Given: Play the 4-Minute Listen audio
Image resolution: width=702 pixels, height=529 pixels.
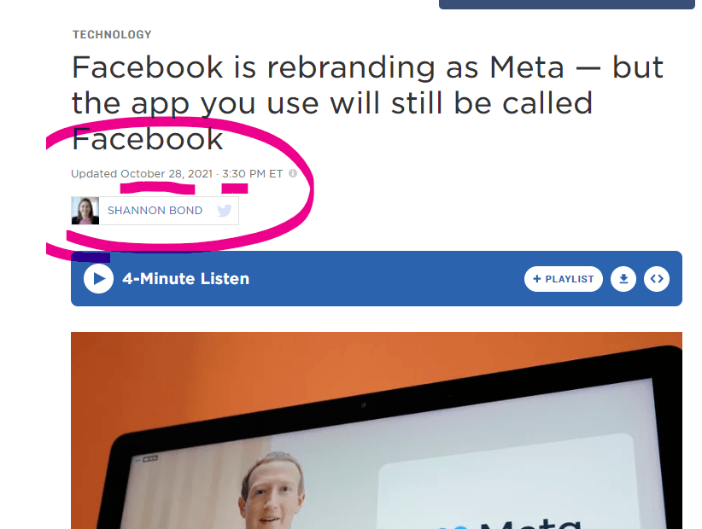Looking at the screenshot, I should [98, 279].
